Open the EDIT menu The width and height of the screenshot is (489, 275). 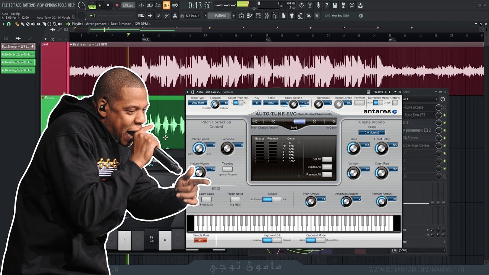coord(12,5)
